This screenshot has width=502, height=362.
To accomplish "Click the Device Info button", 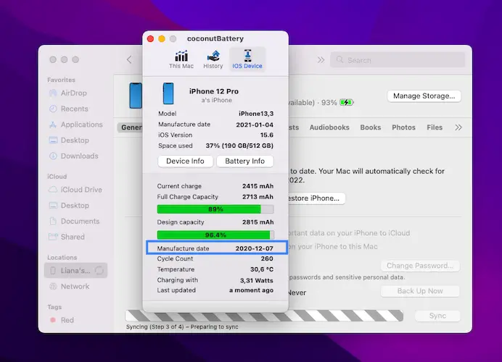I will 185,161.
